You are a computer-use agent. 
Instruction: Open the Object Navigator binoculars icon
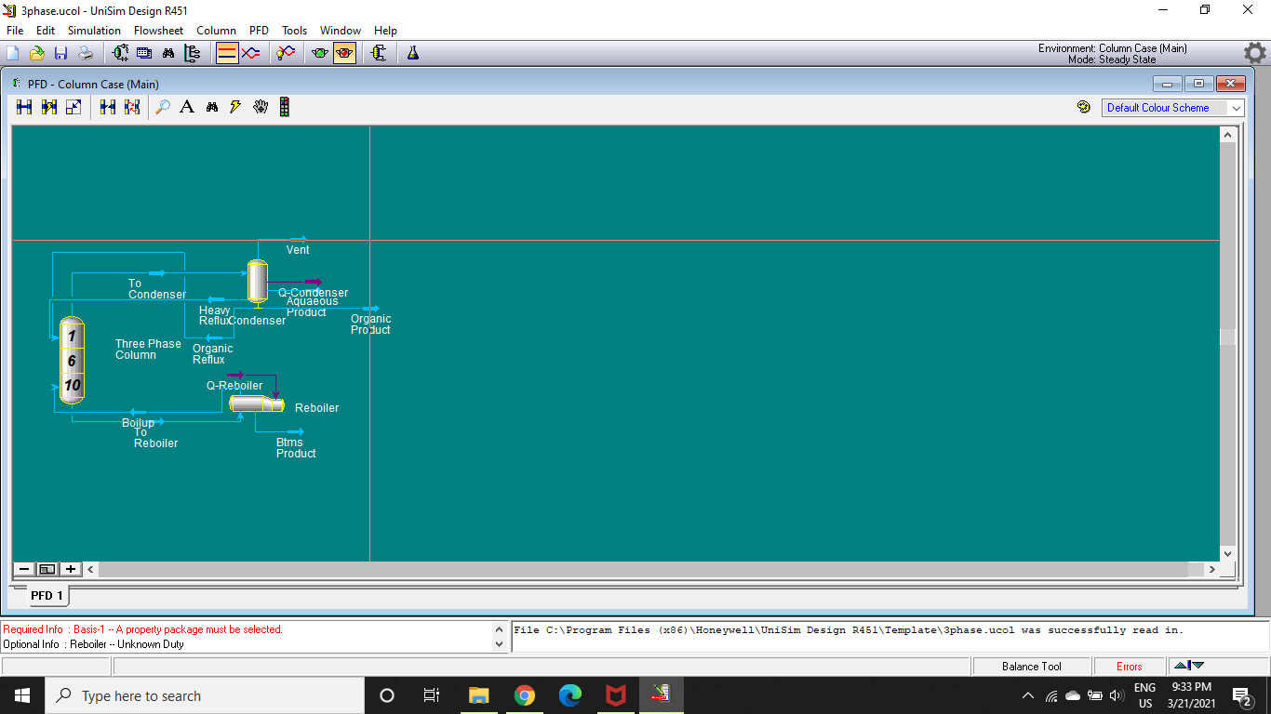(168, 53)
